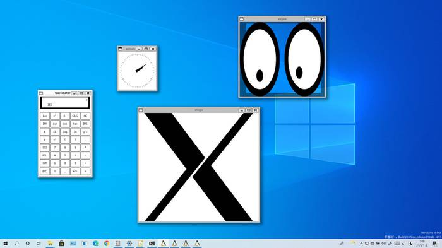Click the x! factorial key
The image size is (442, 248).
coord(55,139)
